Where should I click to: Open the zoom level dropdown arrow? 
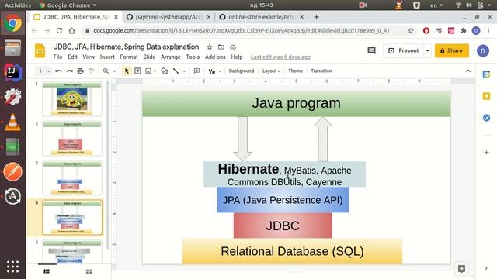coord(114,71)
